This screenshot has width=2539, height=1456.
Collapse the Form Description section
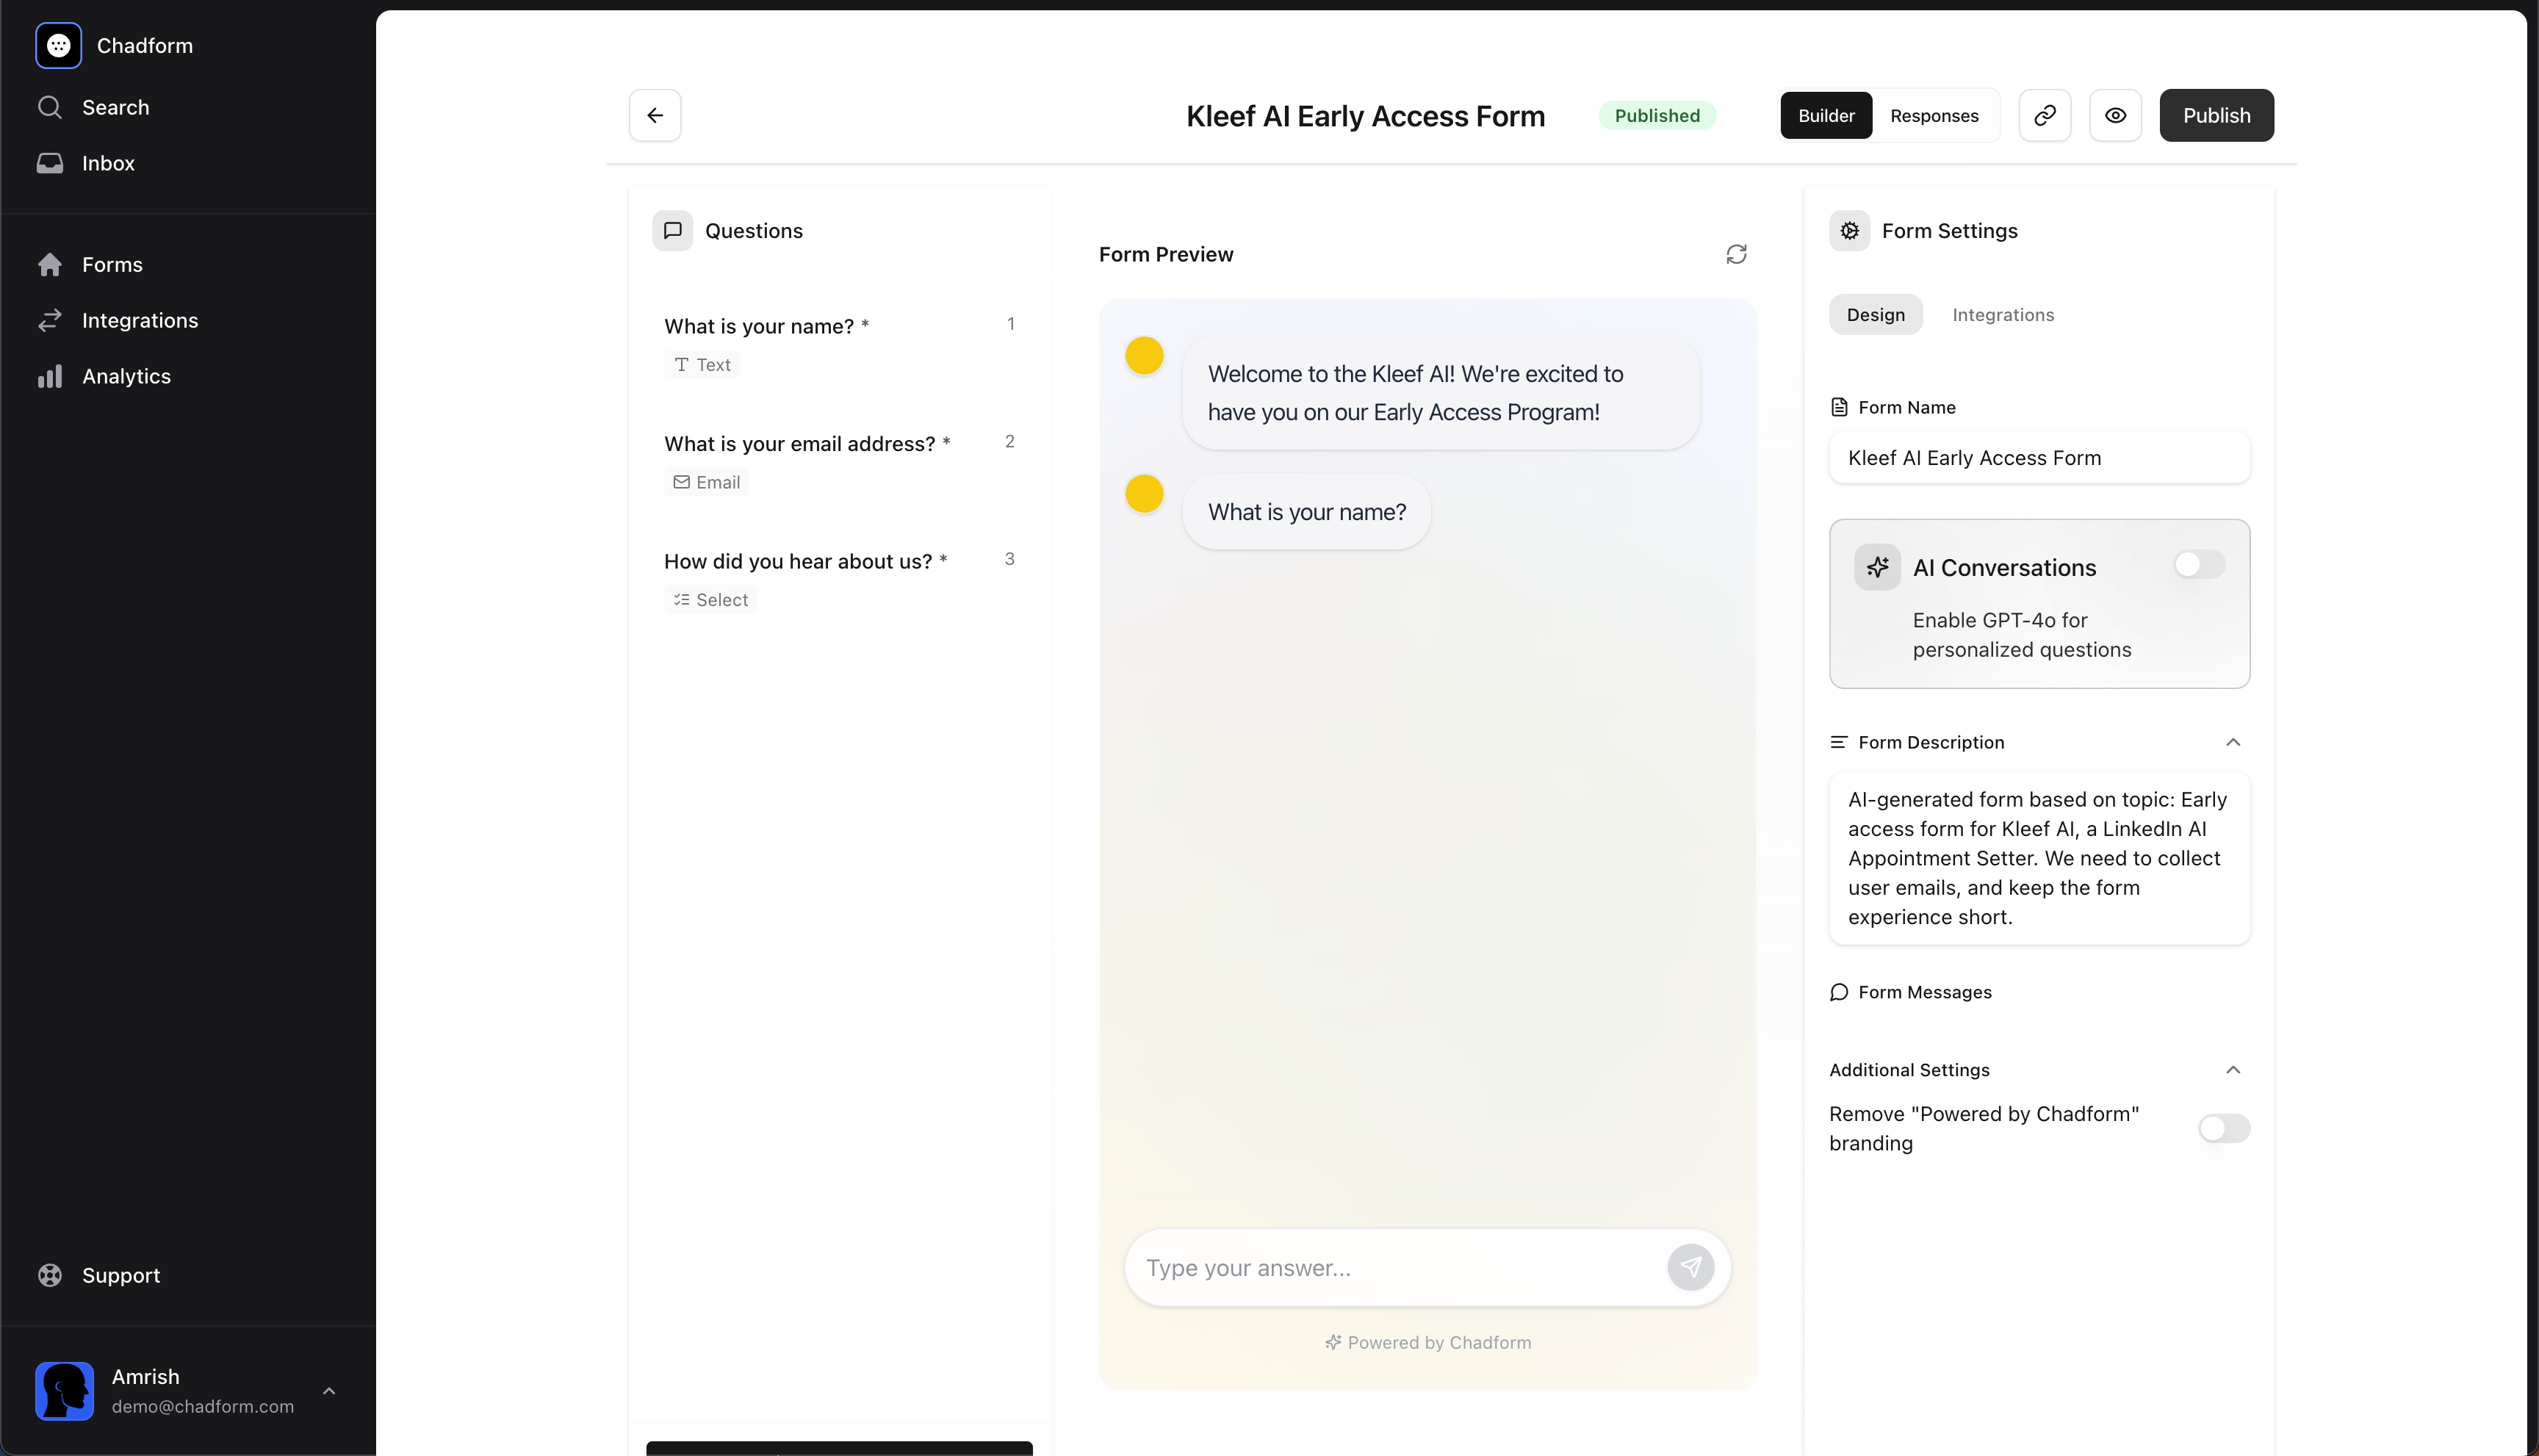[2233, 742]
